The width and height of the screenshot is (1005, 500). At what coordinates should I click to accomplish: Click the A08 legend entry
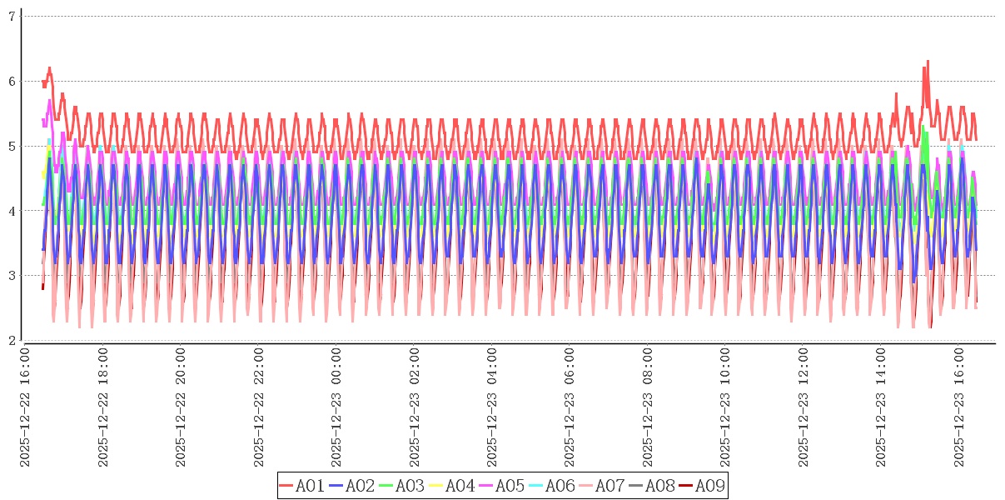(x=659, y=486)
